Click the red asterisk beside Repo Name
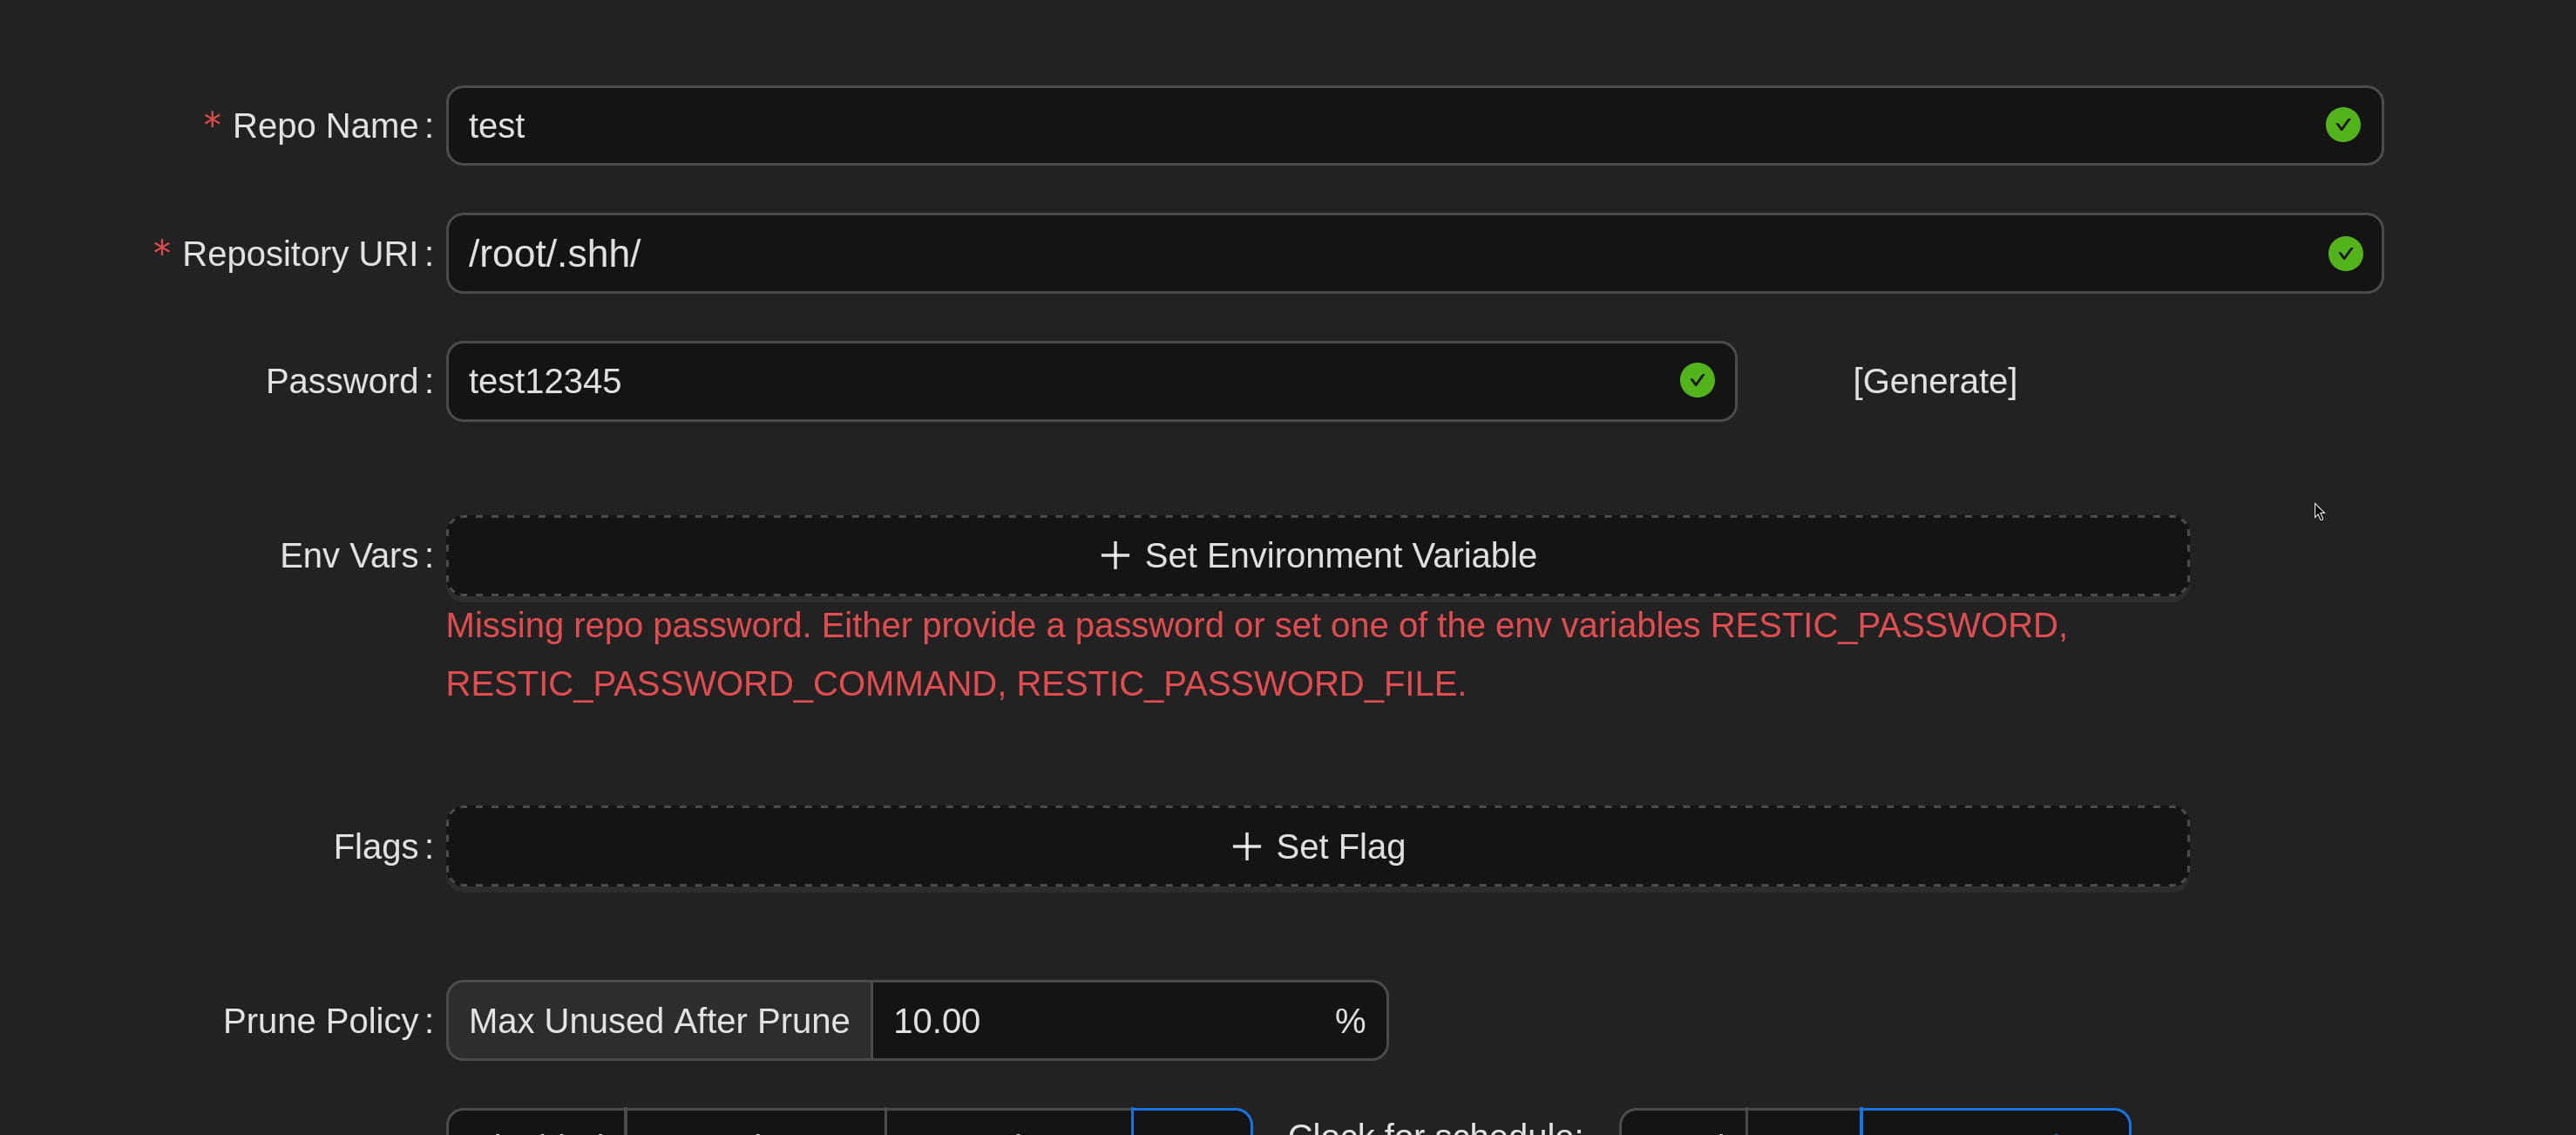The image size is (2576, 1135). pos(211,122)
